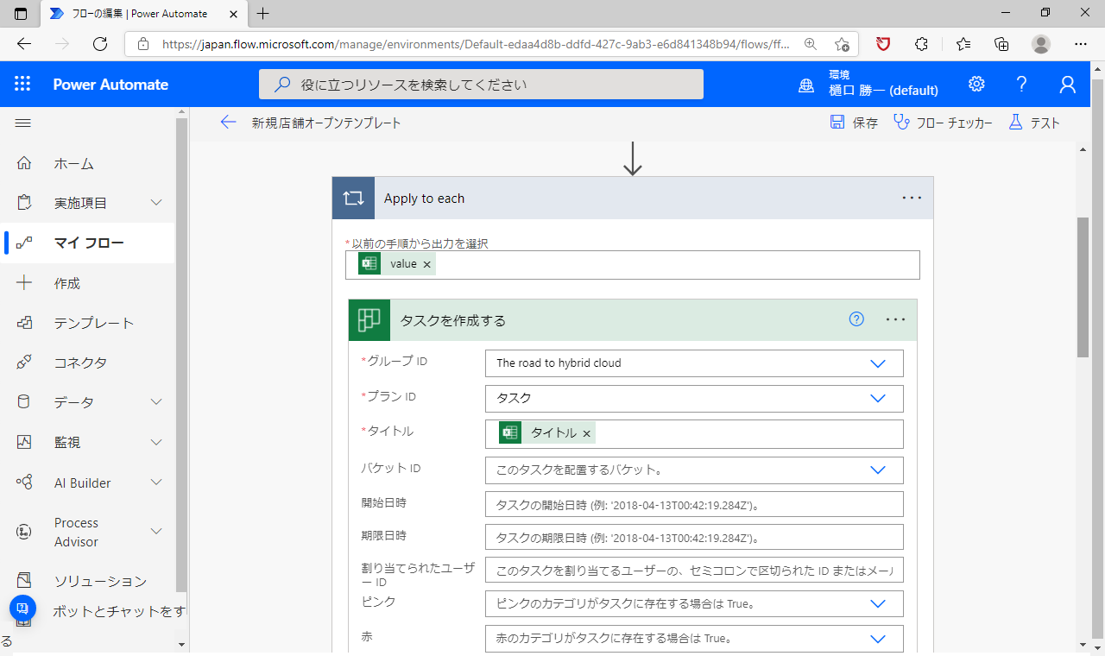
Task: Click the Home house icon
Action: coord(24,163)
